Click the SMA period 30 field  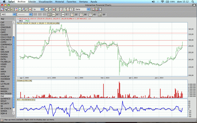pos(85,14)
